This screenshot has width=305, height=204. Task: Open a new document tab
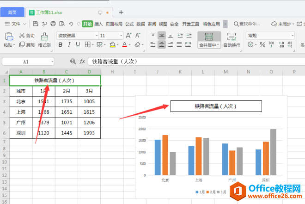[x=121, y=12]
